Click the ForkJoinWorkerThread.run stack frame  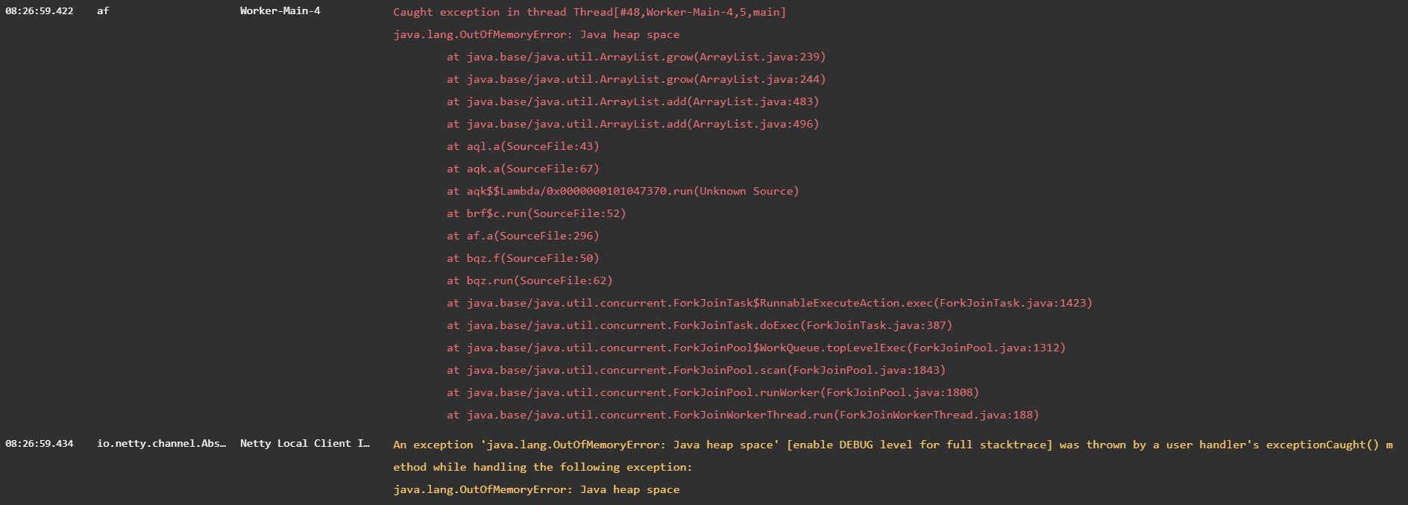coord(742,415)
